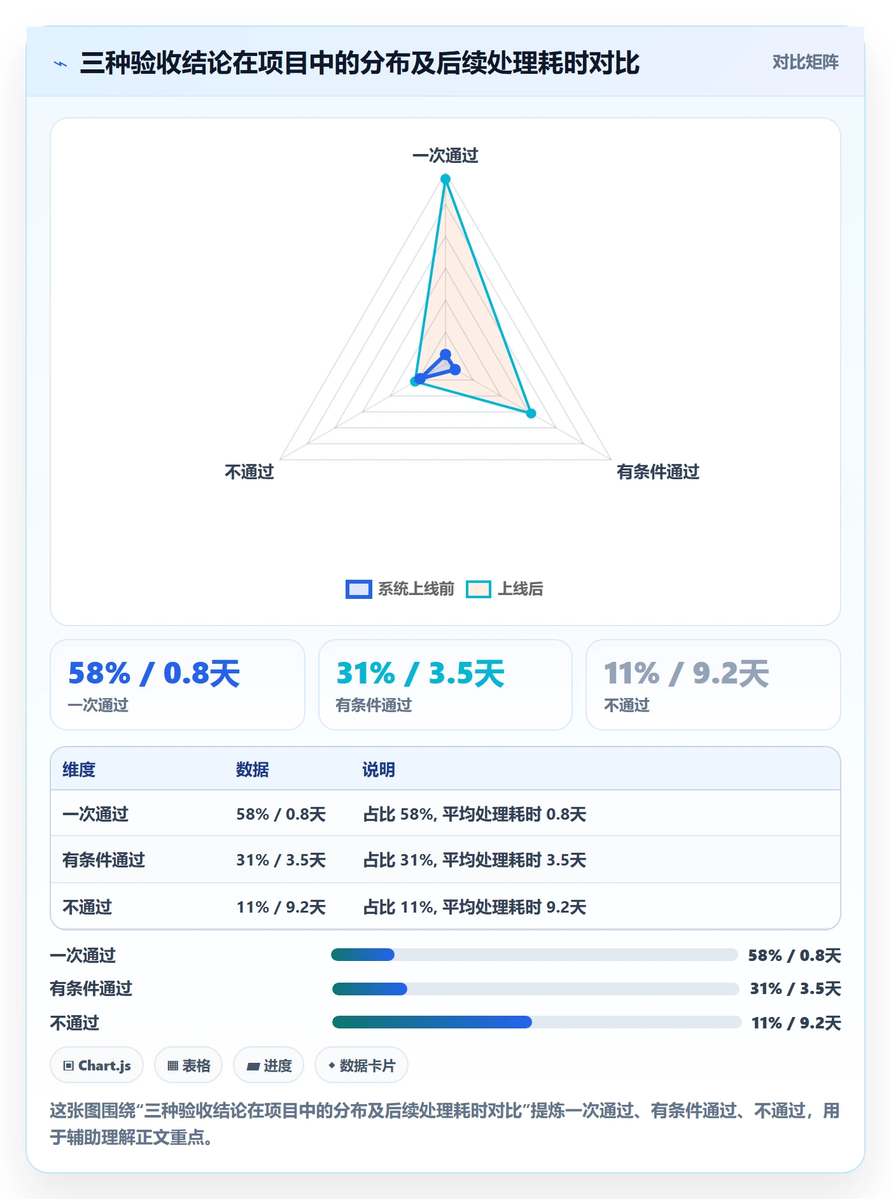Screen dimensions: 891x1199
Task: Click the Chart.js tag icon
Action: click(x=69, y=1065)
